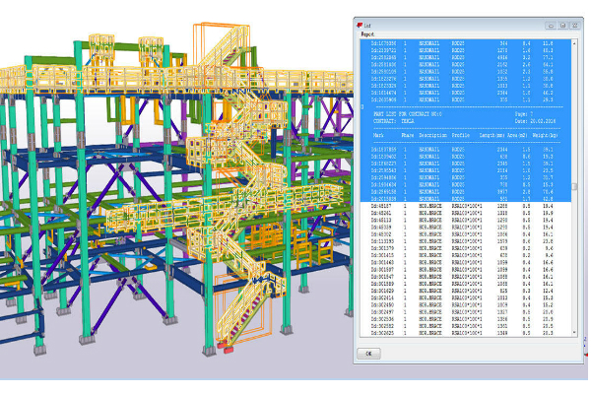591x394 pixels.
Task: Click the Weight(kg) column header
Action: tap(545, 135)
